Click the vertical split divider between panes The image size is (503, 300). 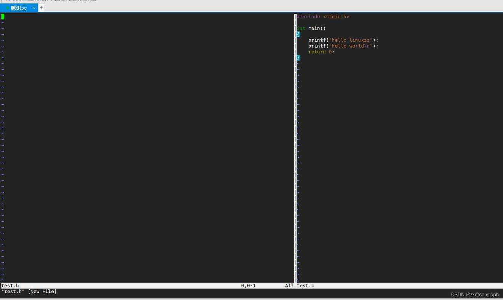[295, 148]
